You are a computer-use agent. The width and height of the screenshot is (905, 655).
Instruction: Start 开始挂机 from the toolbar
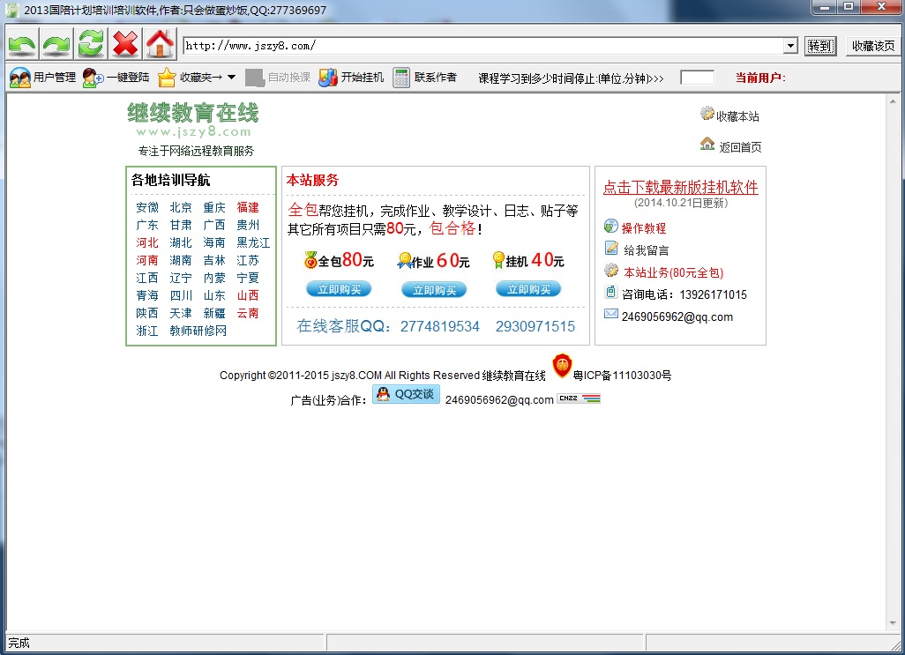[x=351, y=78]
